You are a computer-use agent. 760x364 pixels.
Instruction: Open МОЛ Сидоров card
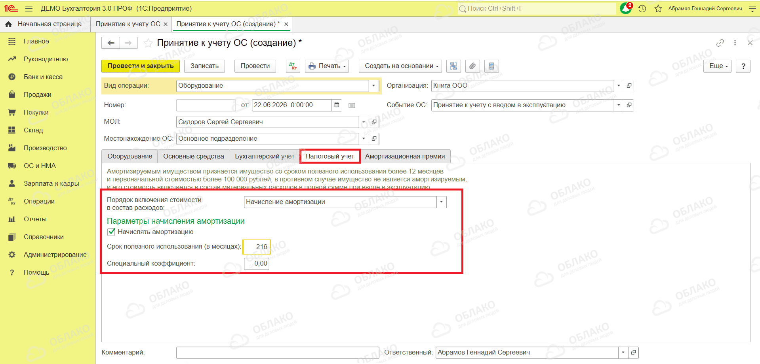pyautogui.click(x=374, y=122)
